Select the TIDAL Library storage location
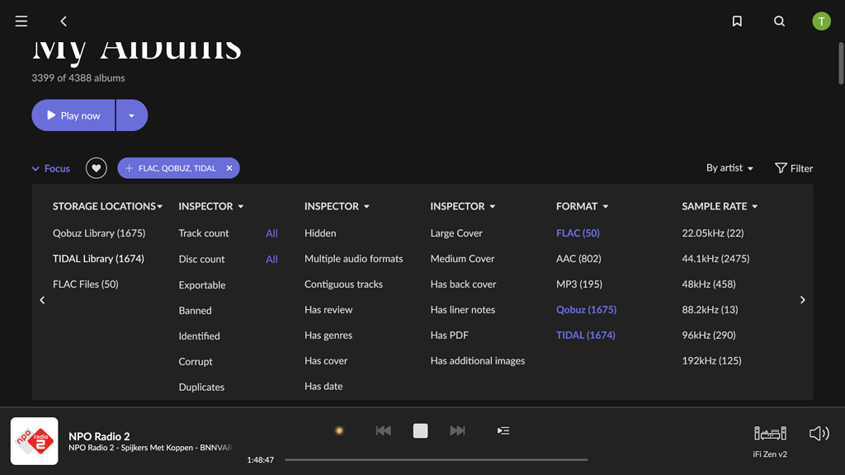 point(99,258)
